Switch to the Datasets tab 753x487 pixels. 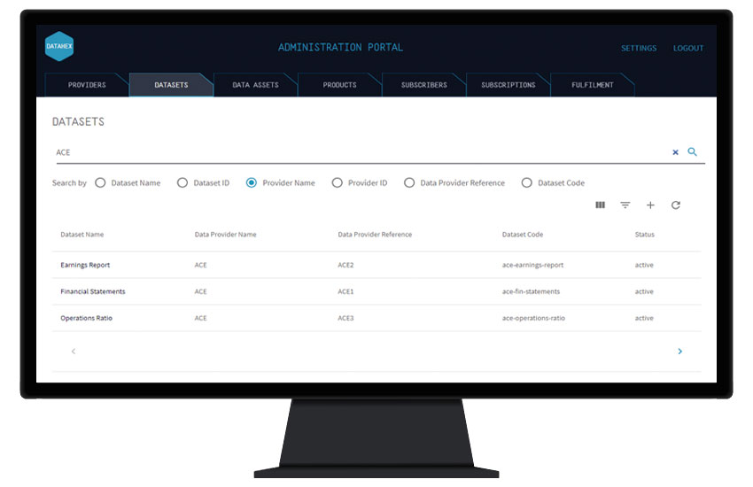click(171, 85)
